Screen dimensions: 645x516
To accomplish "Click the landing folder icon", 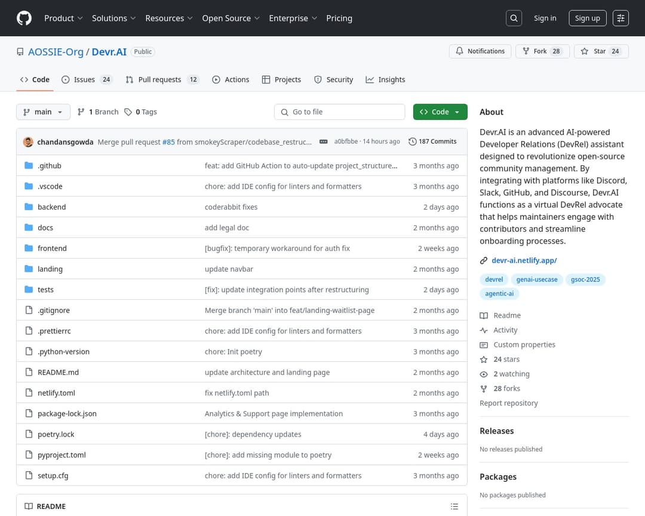I will [x=29, y=269].
